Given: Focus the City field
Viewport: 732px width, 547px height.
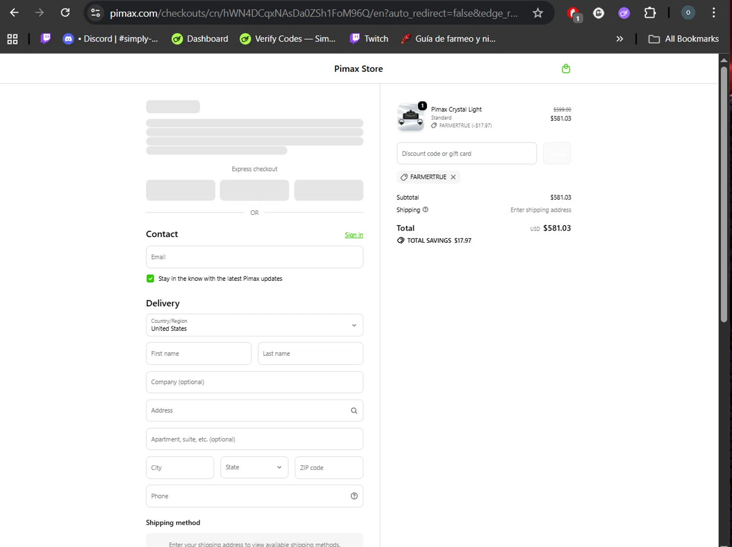Looking at the screenshot, I should 180,467.
